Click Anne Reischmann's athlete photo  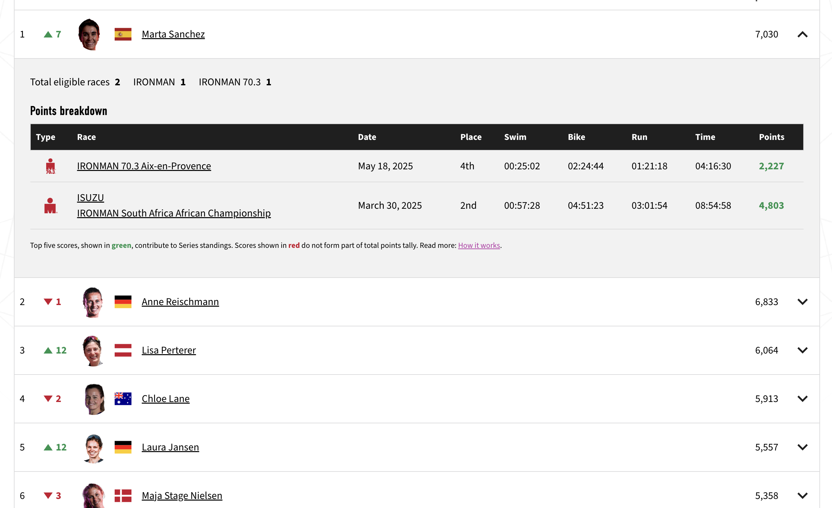[x=93, y=302]
